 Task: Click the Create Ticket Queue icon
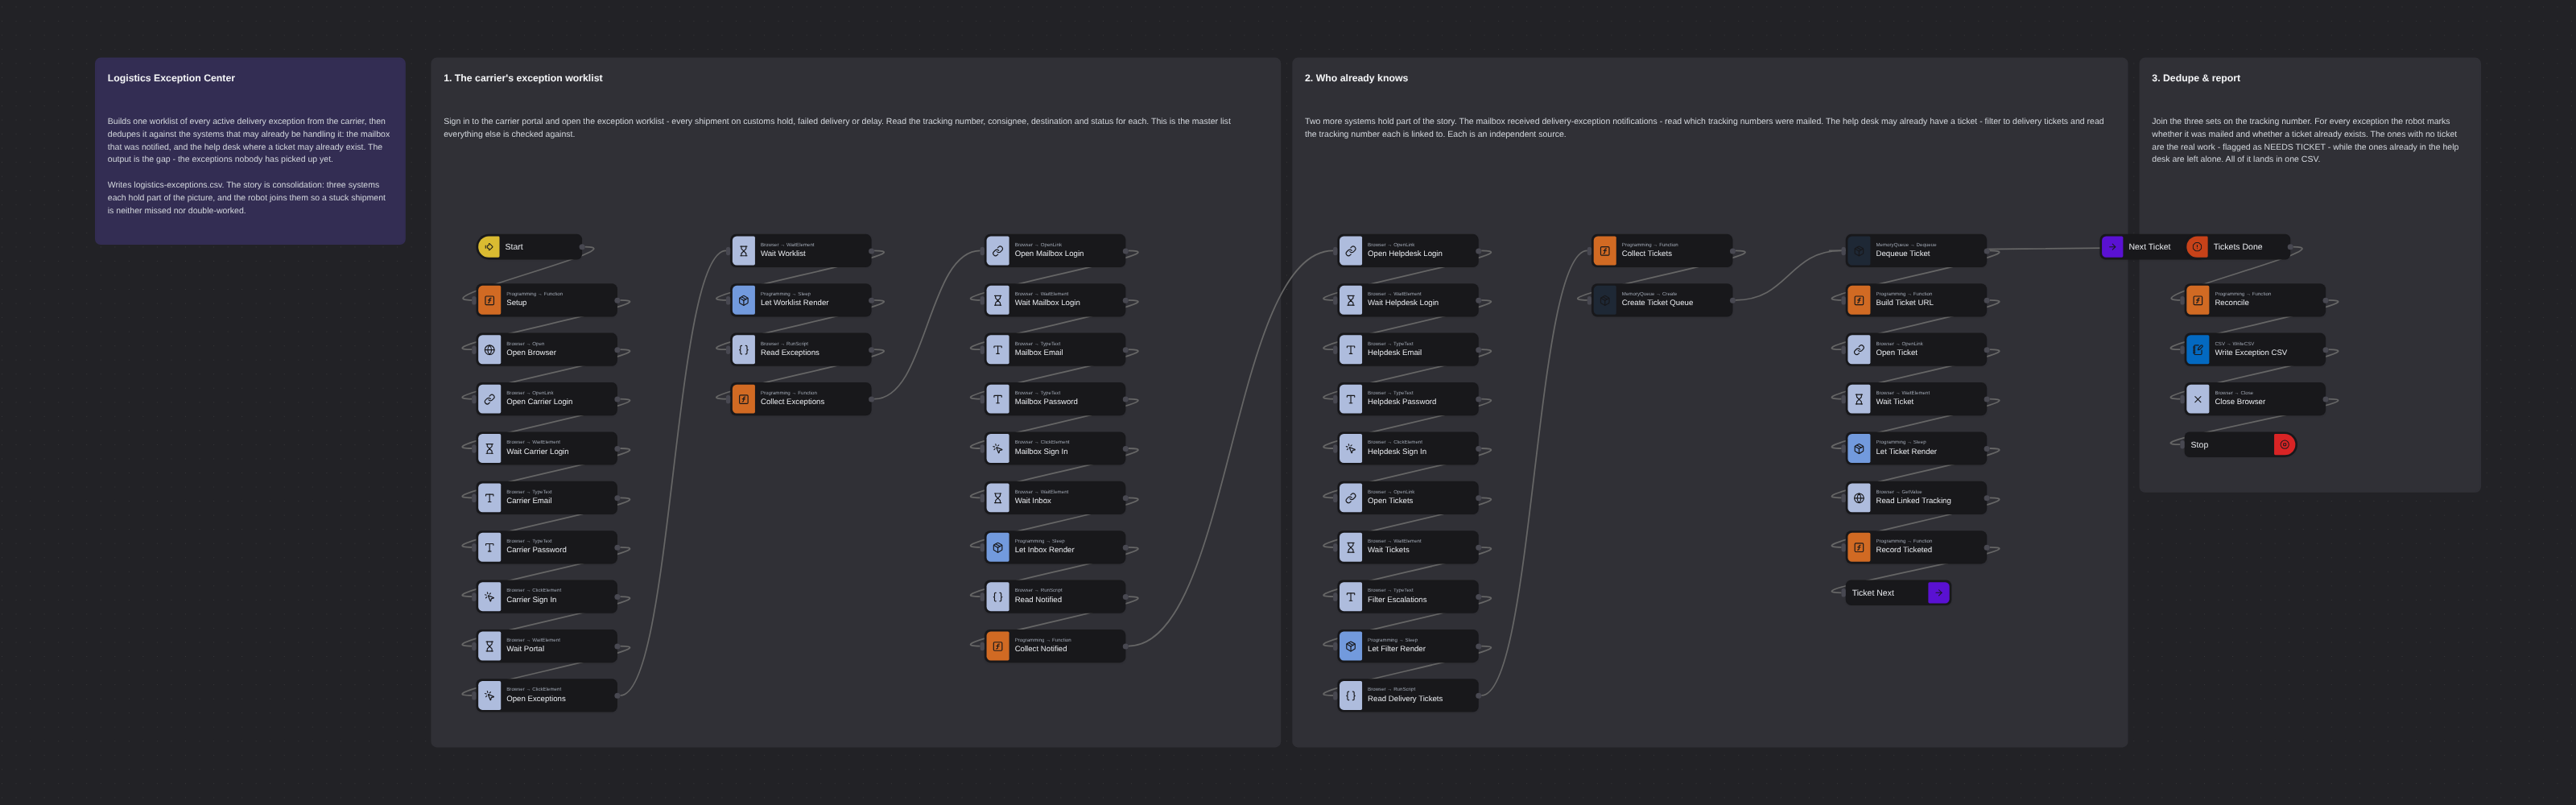tap(1604, 300)
